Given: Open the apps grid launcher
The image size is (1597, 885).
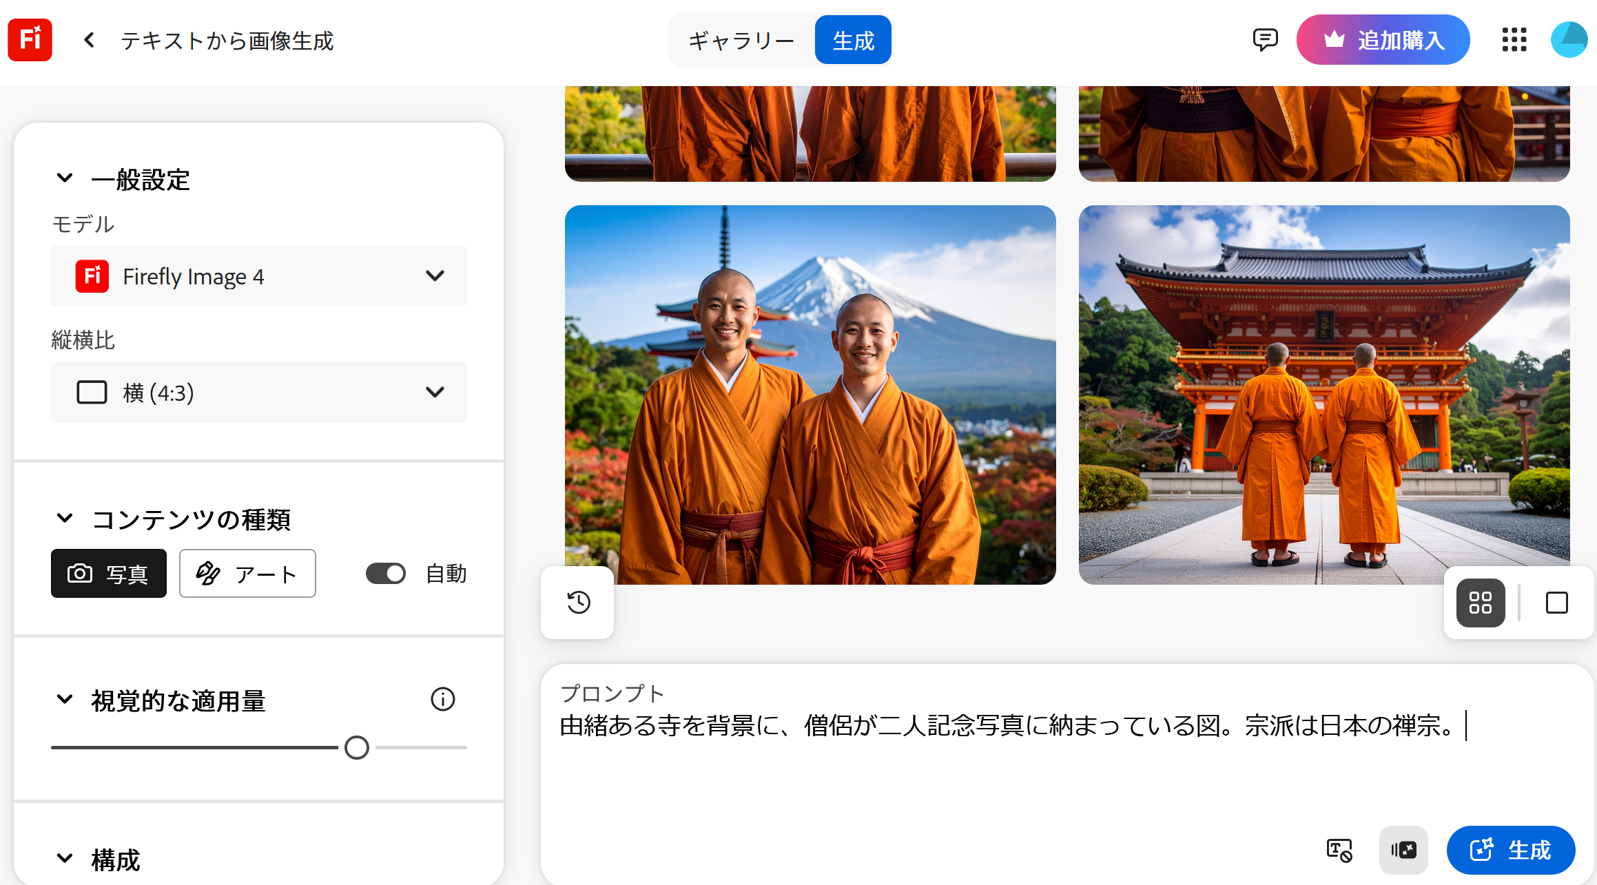Looking at the screenshot, I should [1514, 40].
